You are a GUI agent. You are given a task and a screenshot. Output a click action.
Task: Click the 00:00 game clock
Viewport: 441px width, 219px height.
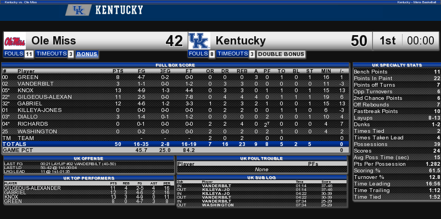(421, 41)
